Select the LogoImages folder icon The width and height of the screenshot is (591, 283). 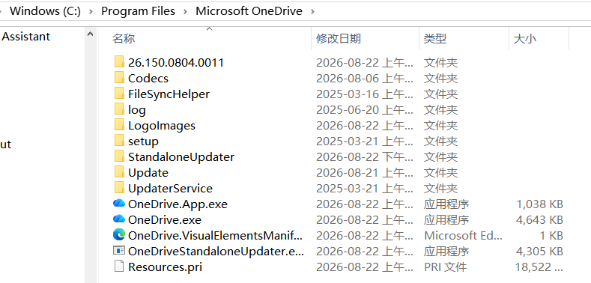pyautogui.click(x=119, y=125)
